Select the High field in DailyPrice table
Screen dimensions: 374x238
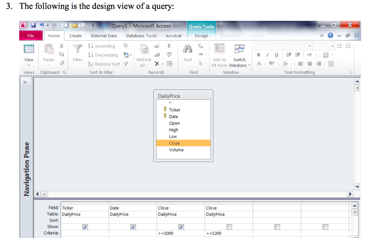(x=183, y=130)
